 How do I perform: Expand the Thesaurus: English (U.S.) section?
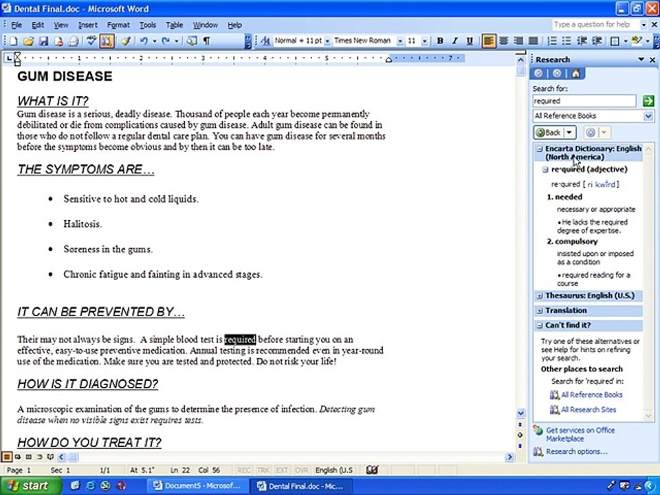[540, 296]
